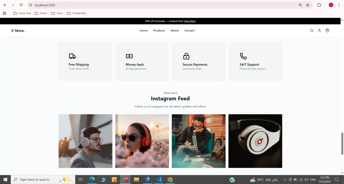Click the Money-back title
344x184 pixels.
tap(135, 65)
